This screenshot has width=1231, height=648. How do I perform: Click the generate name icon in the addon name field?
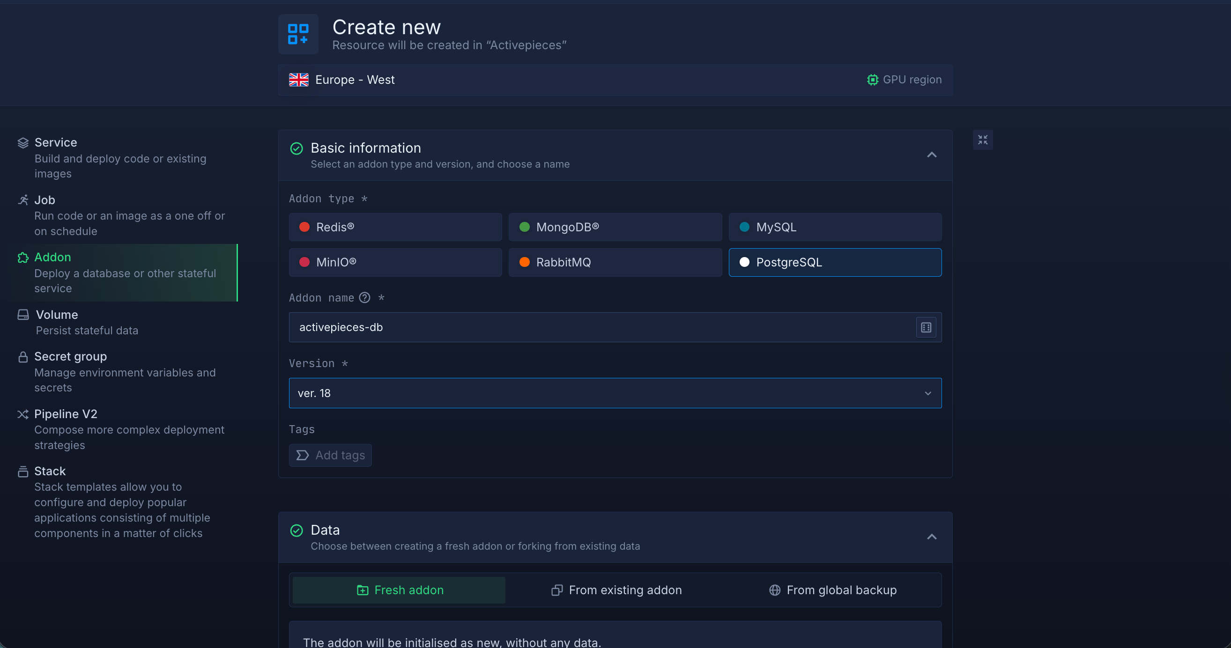pos(926,327)
